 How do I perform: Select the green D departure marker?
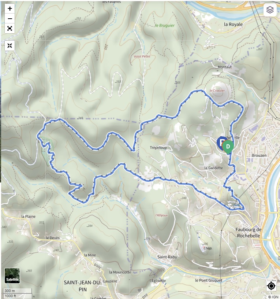point(228,147)
